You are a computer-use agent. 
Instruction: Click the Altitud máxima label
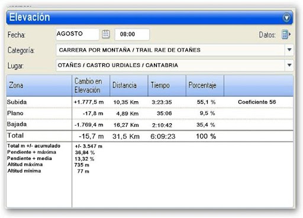point(25,165)
